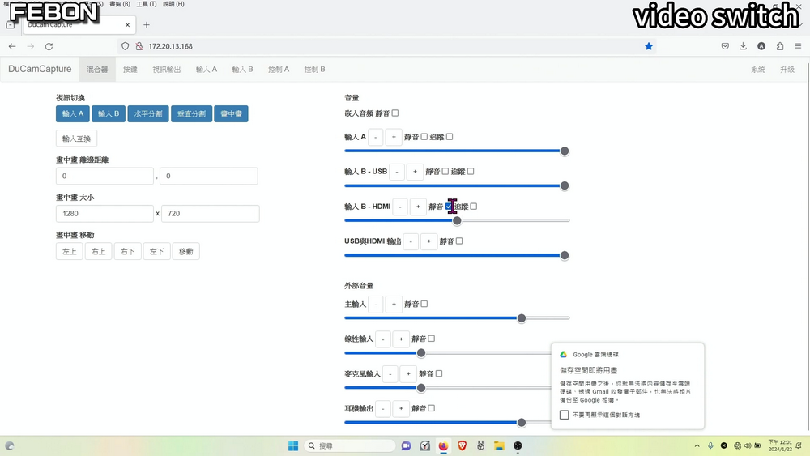Image resolution: width=810 pixels, height=456 pixels.
Task: Mute 線性輸入 checkbox
Action: 432,339
